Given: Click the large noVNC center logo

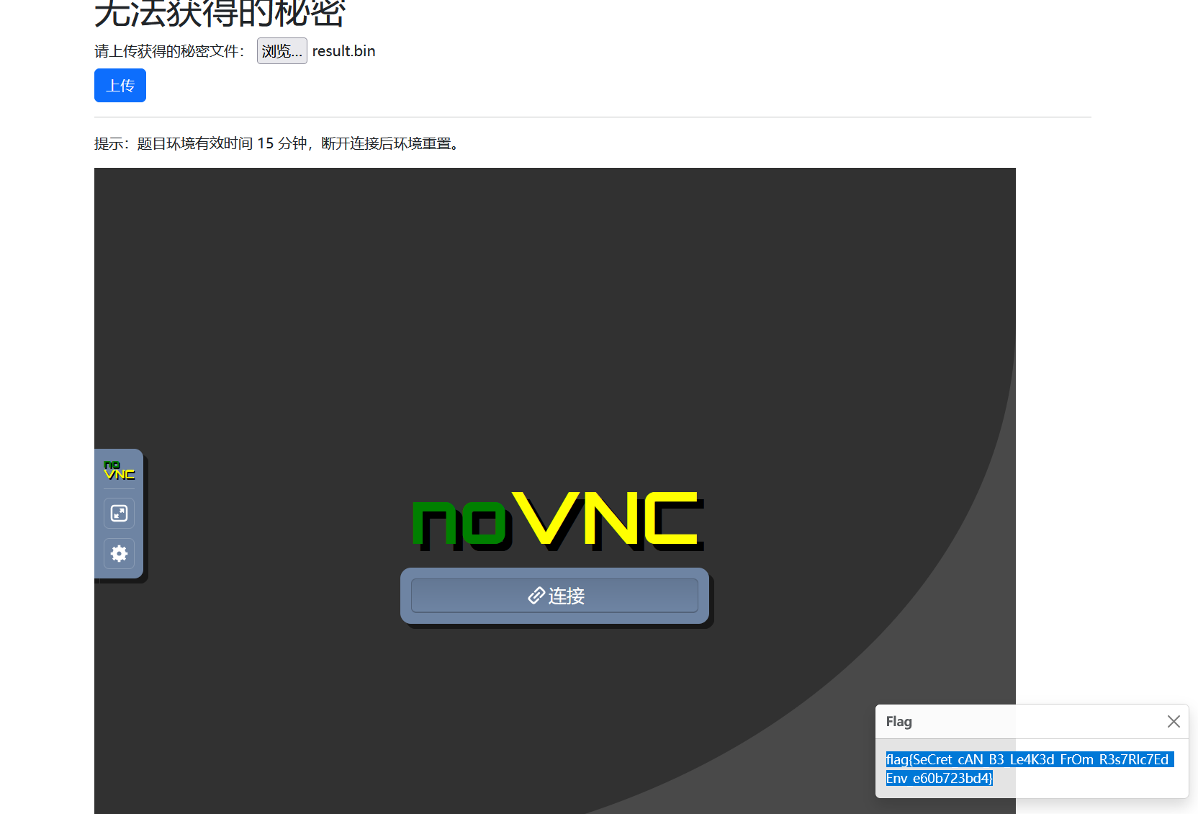Looking at the screenshot, I should (557, 522).
